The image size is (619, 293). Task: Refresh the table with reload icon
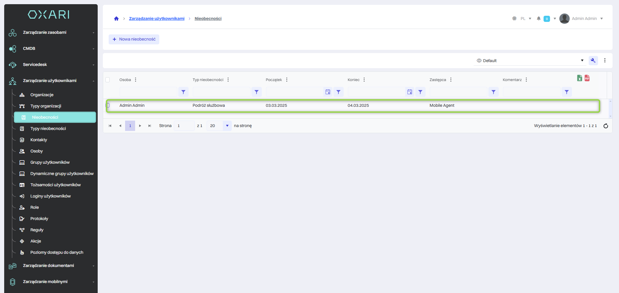[605, 126]
